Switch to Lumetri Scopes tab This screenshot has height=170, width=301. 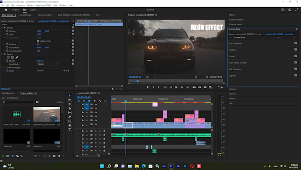pos(25,15)
